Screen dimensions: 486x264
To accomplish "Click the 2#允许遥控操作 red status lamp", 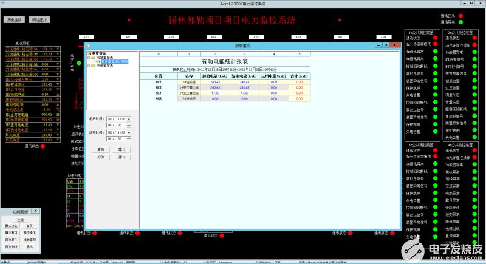I will click(x=474, y=45).
